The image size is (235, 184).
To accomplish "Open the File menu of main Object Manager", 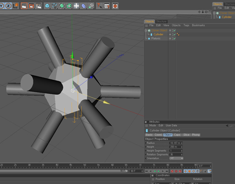I will click(151, 25).
